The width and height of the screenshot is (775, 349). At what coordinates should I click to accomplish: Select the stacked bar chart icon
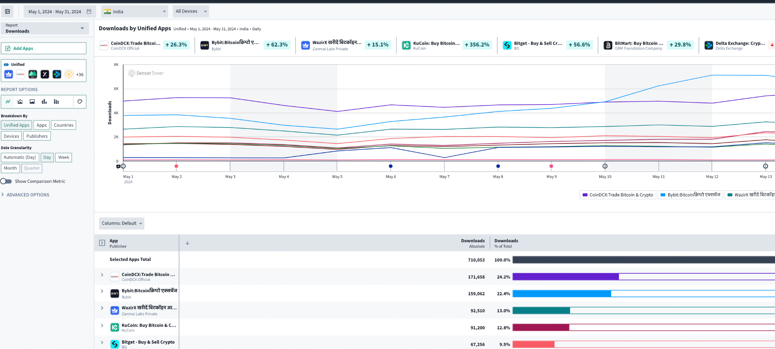pos(56,101)
